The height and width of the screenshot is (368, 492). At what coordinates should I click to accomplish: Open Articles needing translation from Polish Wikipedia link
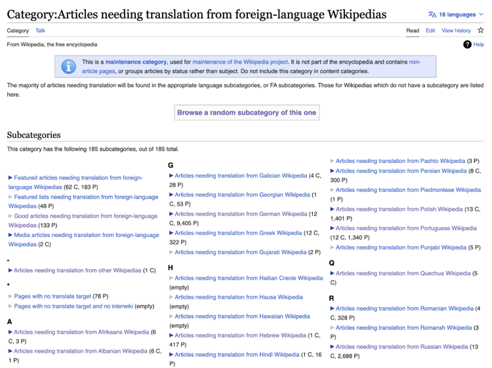point(399,210)
